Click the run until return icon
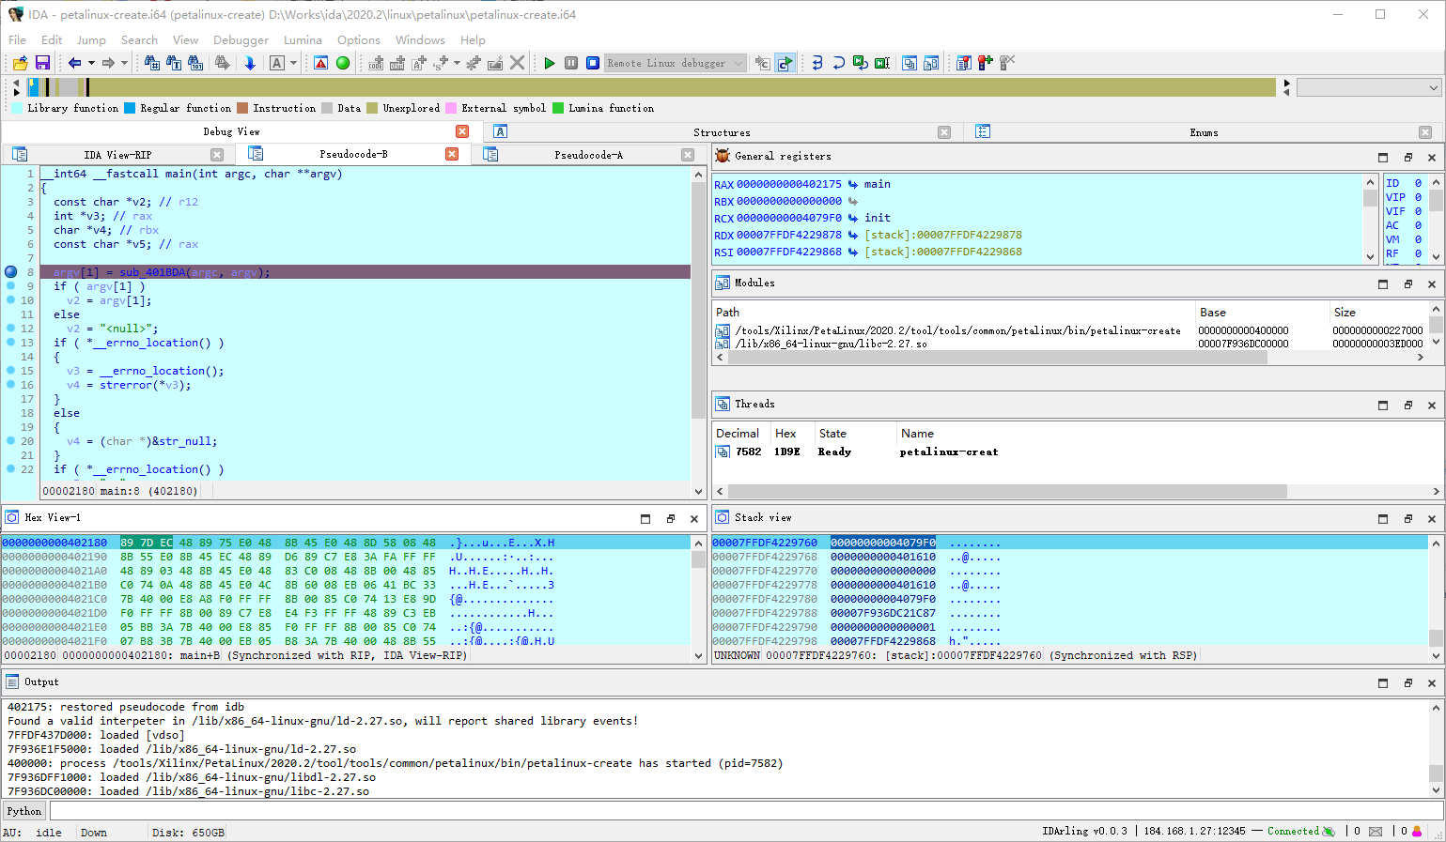 pyautogui.click(x=861, y=63)
